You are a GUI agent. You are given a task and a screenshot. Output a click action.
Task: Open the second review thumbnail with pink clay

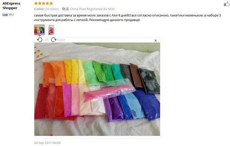pyautogui.click(x=51, y=30)
